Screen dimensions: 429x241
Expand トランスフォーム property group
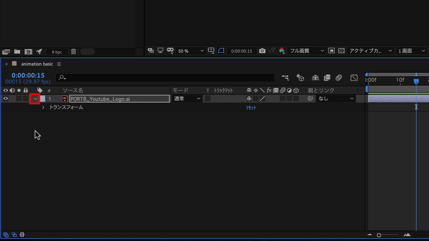43,107
